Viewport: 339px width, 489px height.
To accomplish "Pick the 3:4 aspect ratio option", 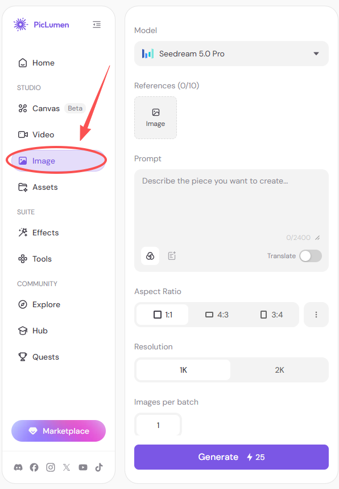I will (x=271, y=315).
